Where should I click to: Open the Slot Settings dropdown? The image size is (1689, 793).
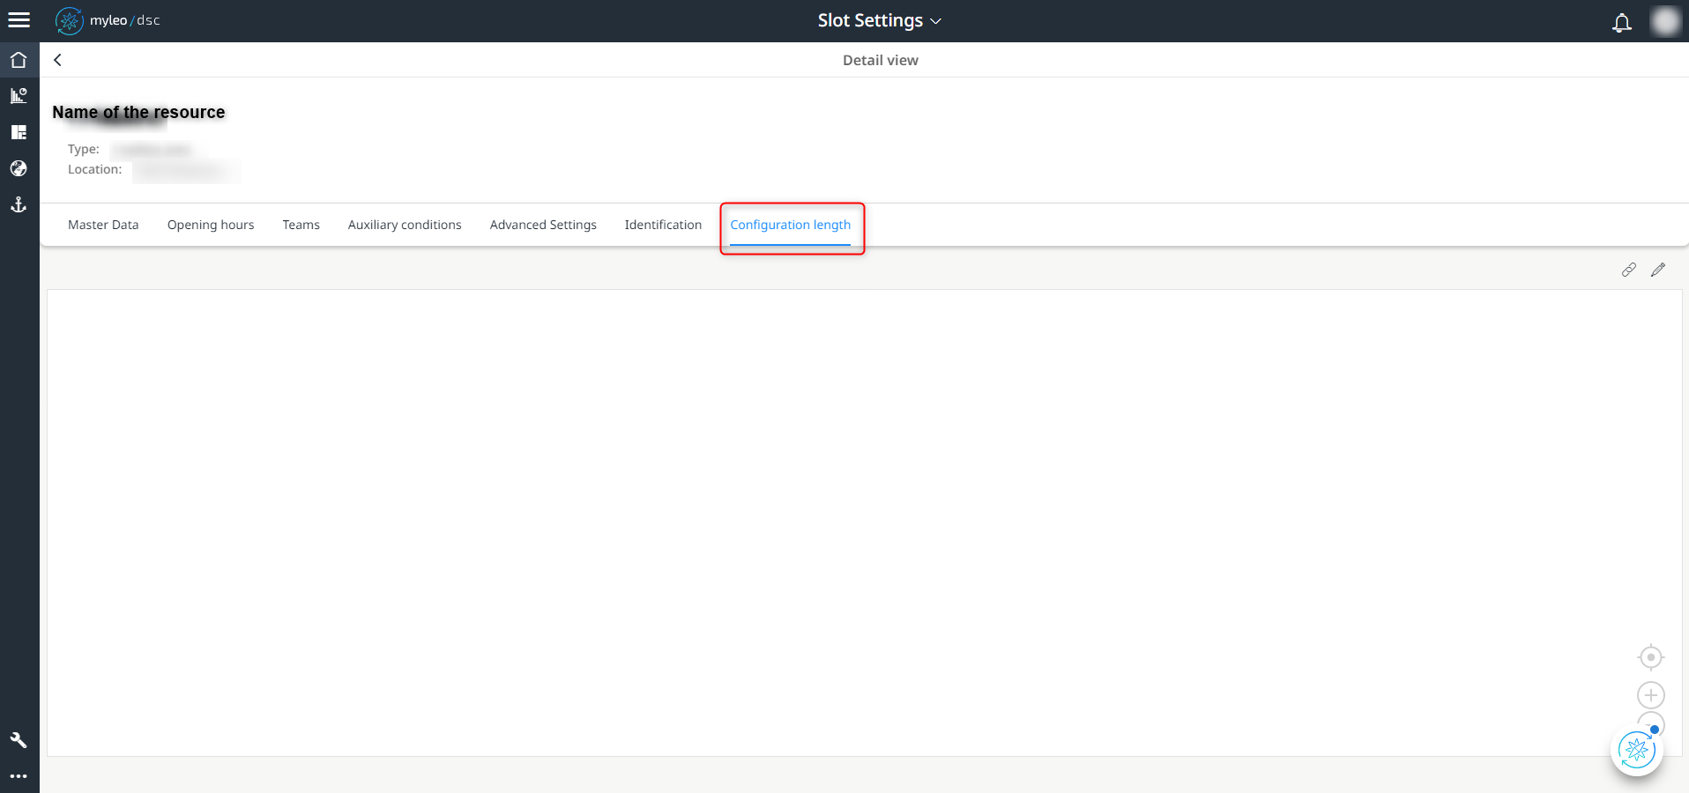(x=879, y=19)
